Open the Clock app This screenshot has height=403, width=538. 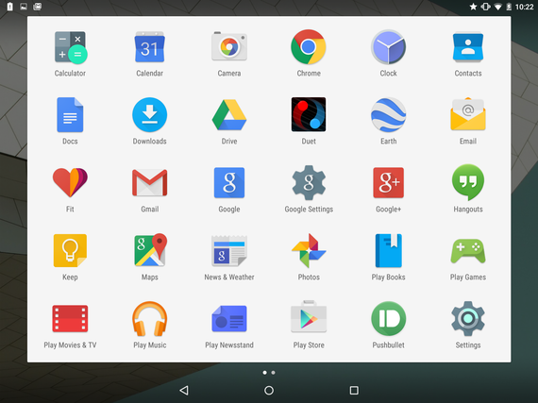[x=389, y=47]
